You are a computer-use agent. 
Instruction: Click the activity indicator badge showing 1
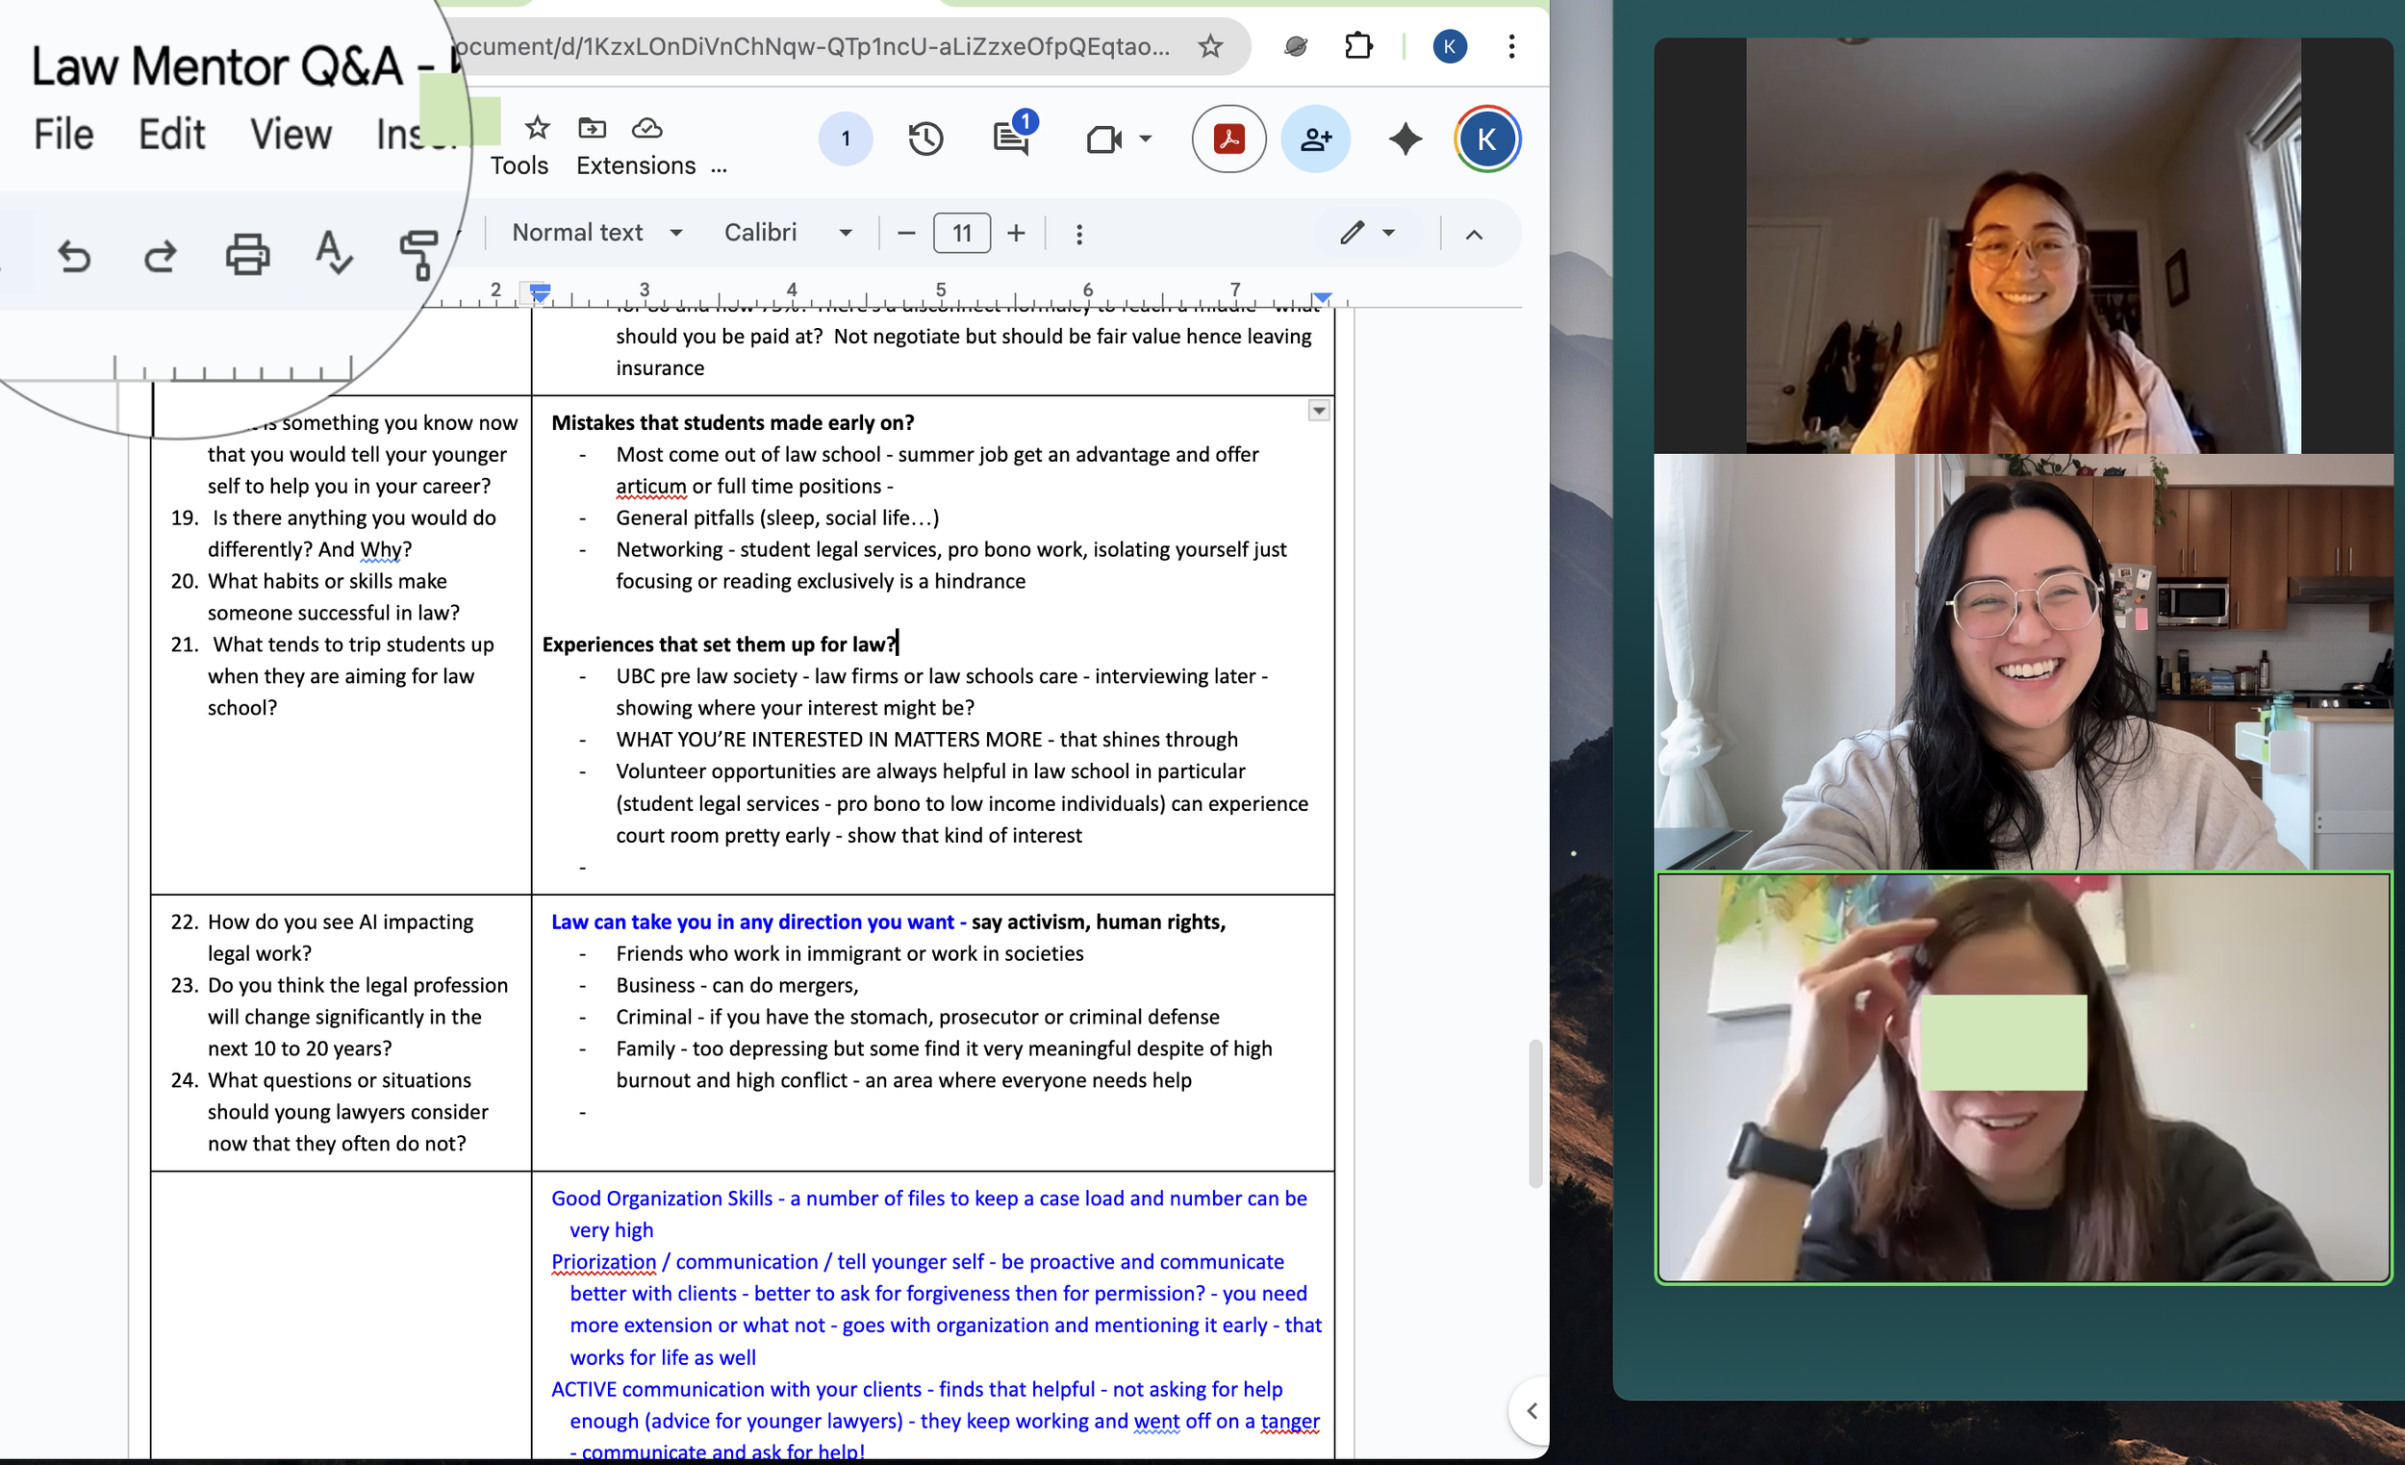(x=846, y=139)
